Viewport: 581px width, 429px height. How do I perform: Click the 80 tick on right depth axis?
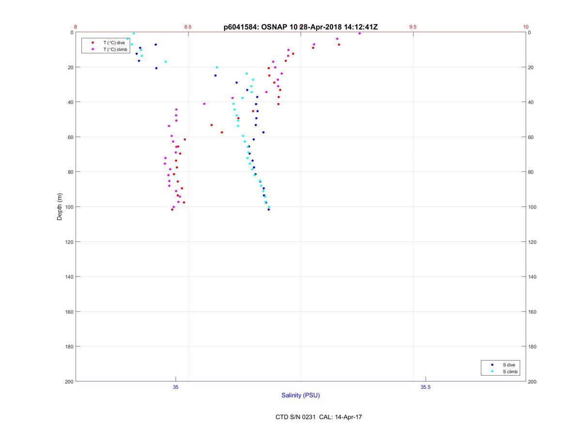pos(531,172)
